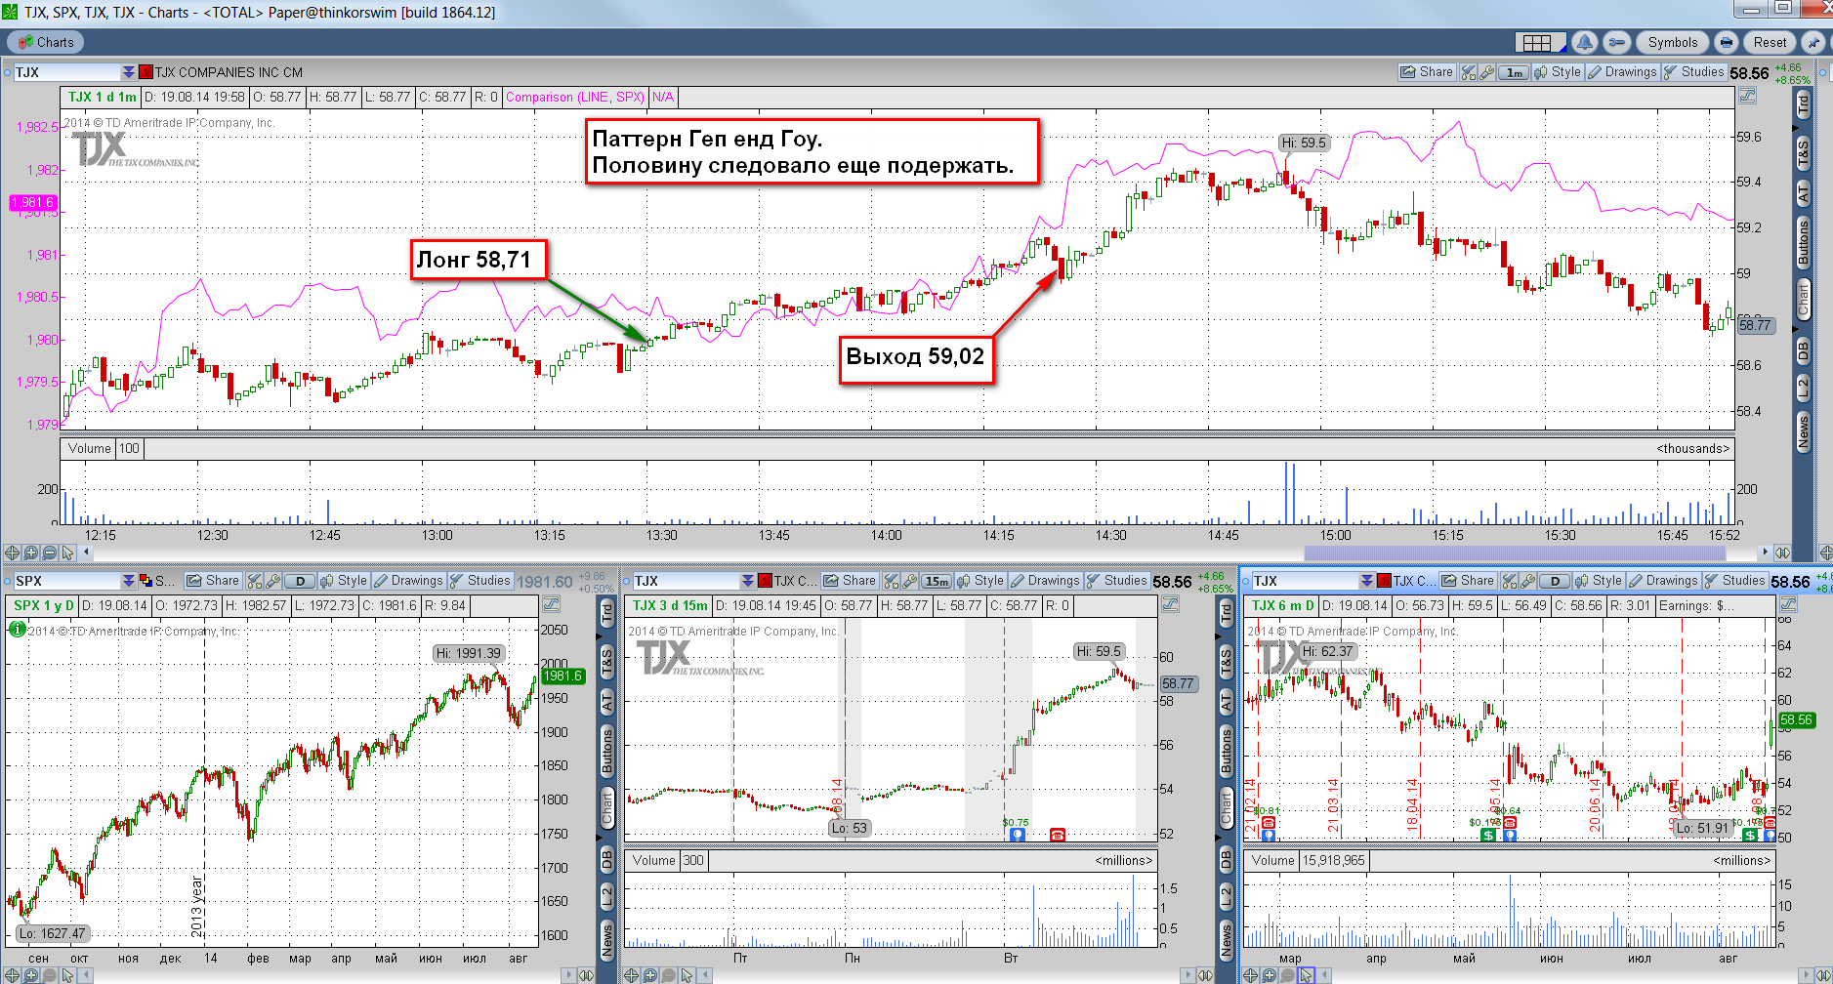The width and height of the screenshot is (1833, 984).
Task: Toggle the 1m timeframe button on main chart
Action: 1514,72
